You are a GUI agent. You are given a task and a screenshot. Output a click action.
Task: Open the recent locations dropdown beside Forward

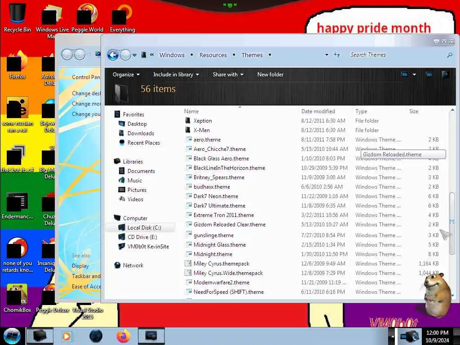(x=134, y=55)
